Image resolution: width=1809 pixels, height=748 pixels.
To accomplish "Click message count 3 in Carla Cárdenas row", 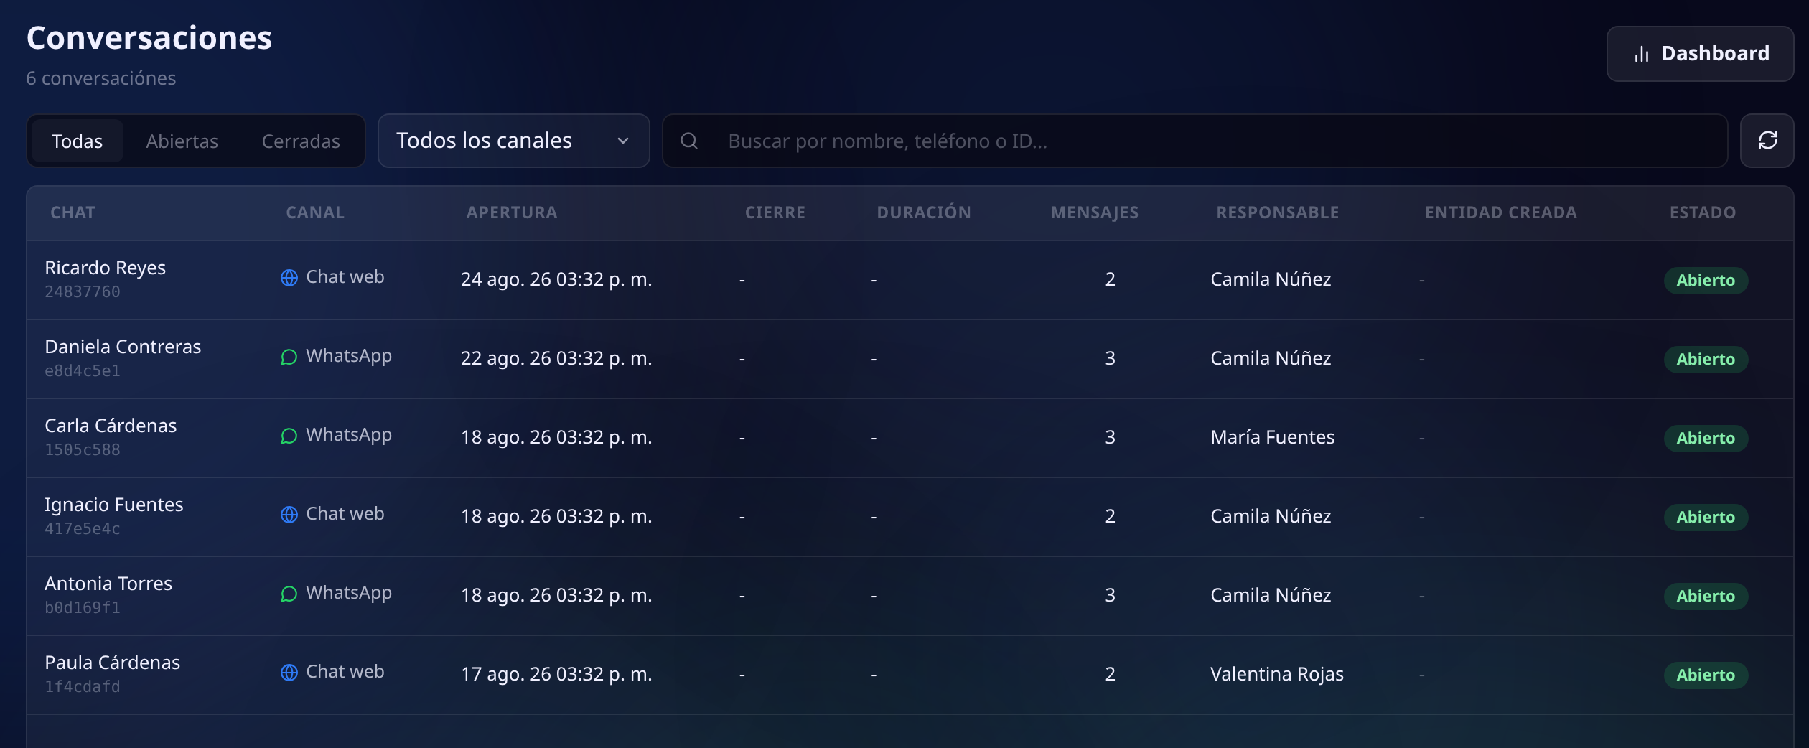I will pos(1110,437).
